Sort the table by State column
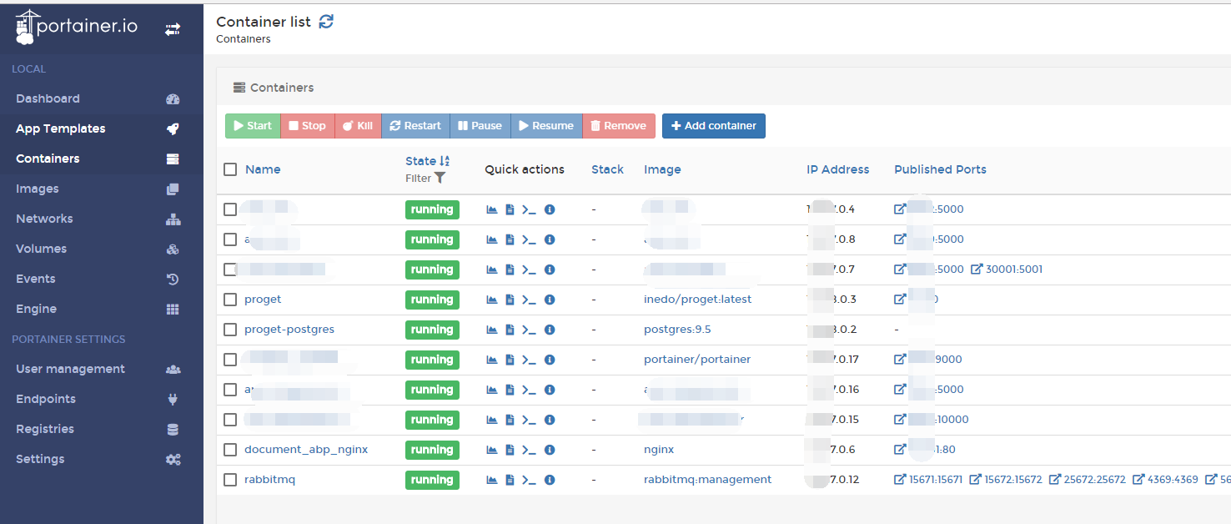The image size is (1231, 524). click(x=421, y=161)
